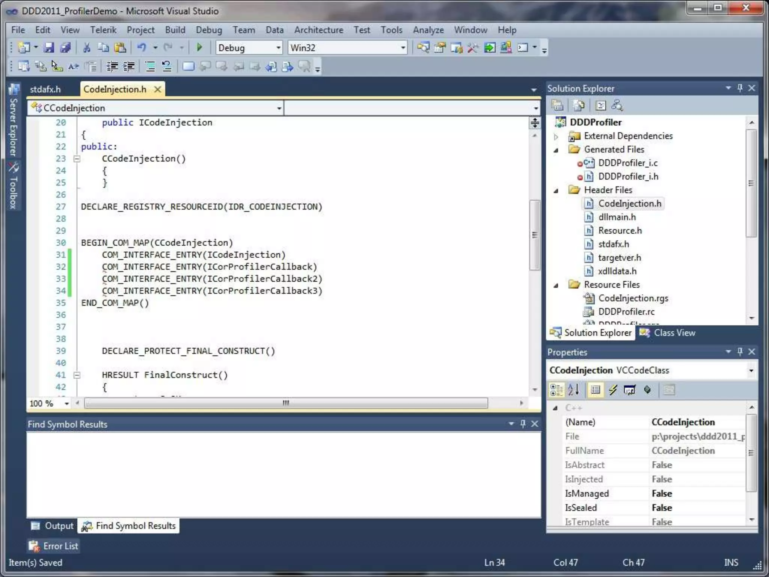The image size is (769, 577).
Task: Expand External Dependencies tree node
Action: 556,136
